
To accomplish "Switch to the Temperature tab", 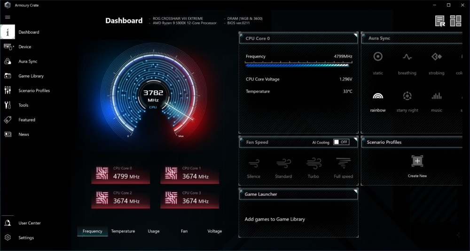I will coord(123,231).
